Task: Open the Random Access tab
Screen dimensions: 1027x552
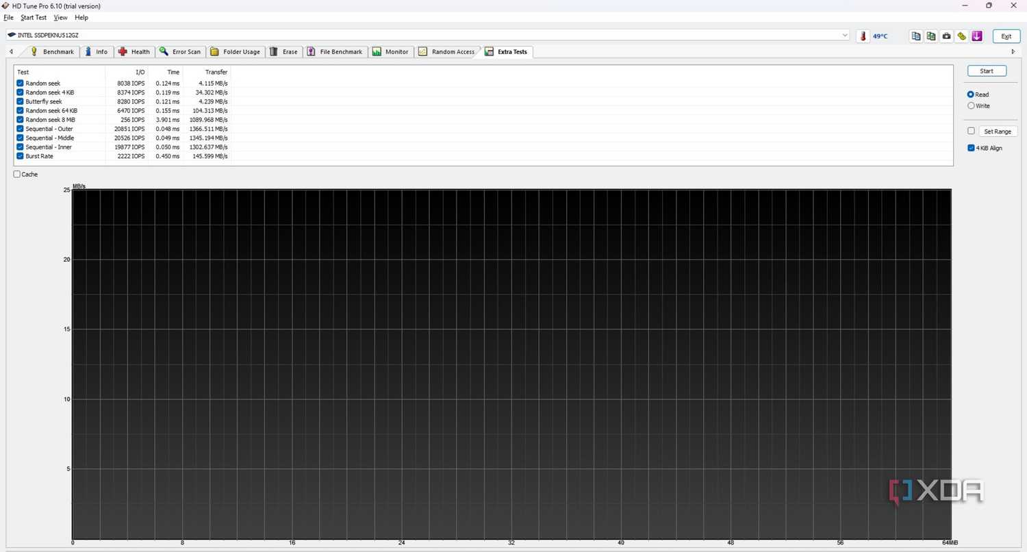Action: tap(446, 51)
